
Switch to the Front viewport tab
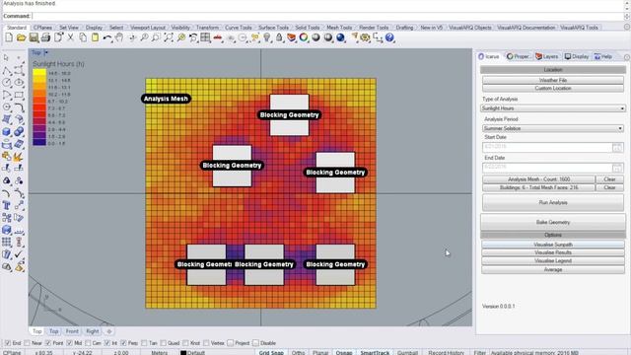[72, 331]
